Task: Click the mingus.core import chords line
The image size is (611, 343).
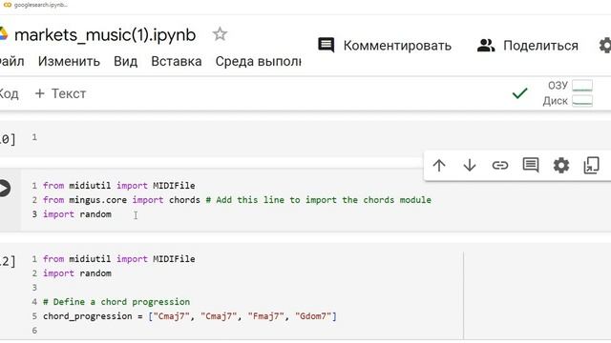Action: point(237,200)
